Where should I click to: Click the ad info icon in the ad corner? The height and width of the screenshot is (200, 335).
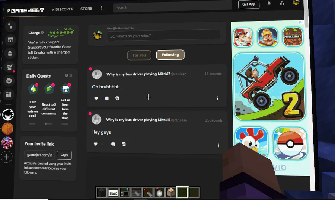point(300,22)
